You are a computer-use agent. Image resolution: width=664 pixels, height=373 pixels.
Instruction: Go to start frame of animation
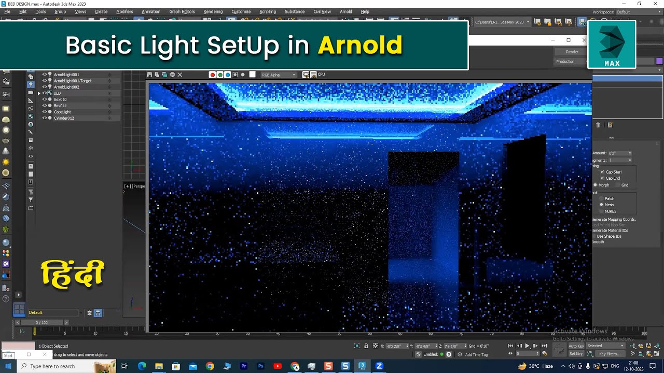[x=510, y=346]
